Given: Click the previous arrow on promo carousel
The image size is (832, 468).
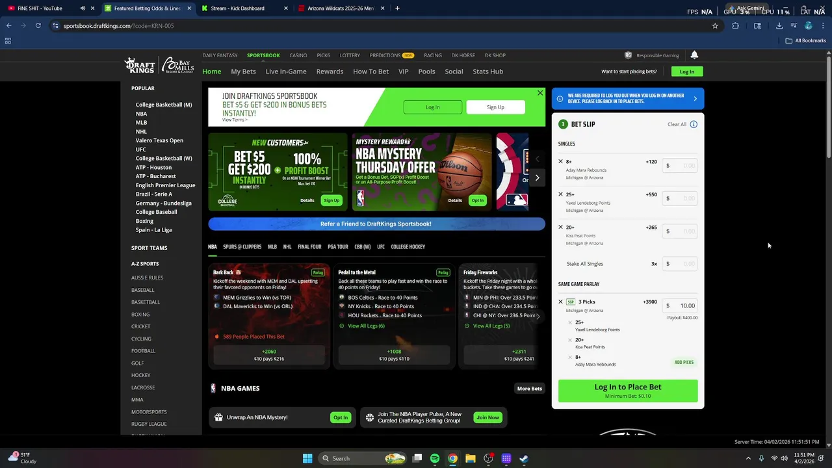Looking at the screenshot, I should 537,159.
